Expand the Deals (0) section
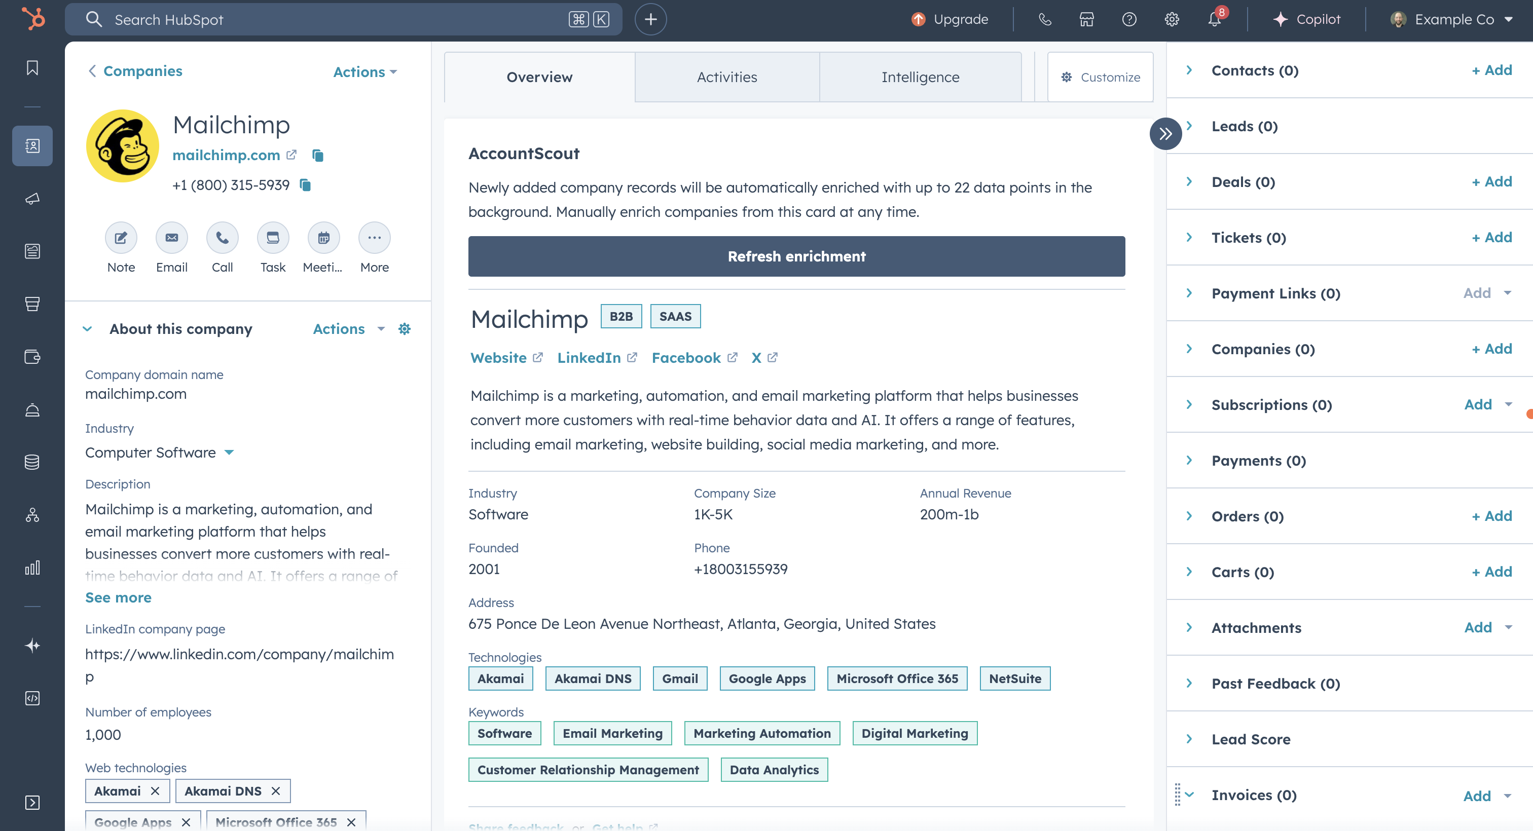 1189,181
